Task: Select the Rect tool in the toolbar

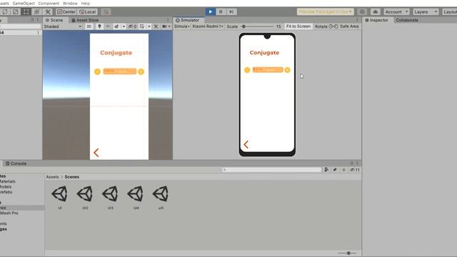Action: pyautogui.click(x=26, y=11)
